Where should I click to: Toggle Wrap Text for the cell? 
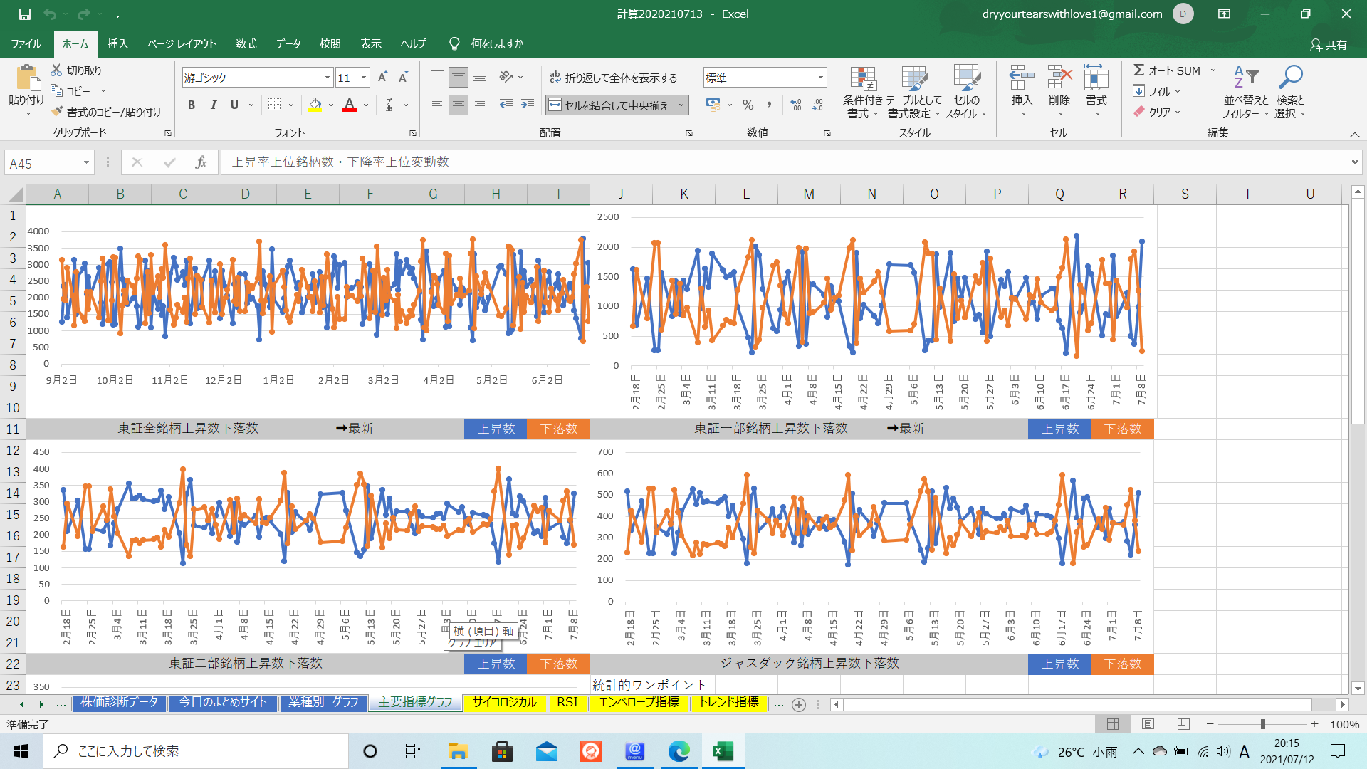click(614, 78)
